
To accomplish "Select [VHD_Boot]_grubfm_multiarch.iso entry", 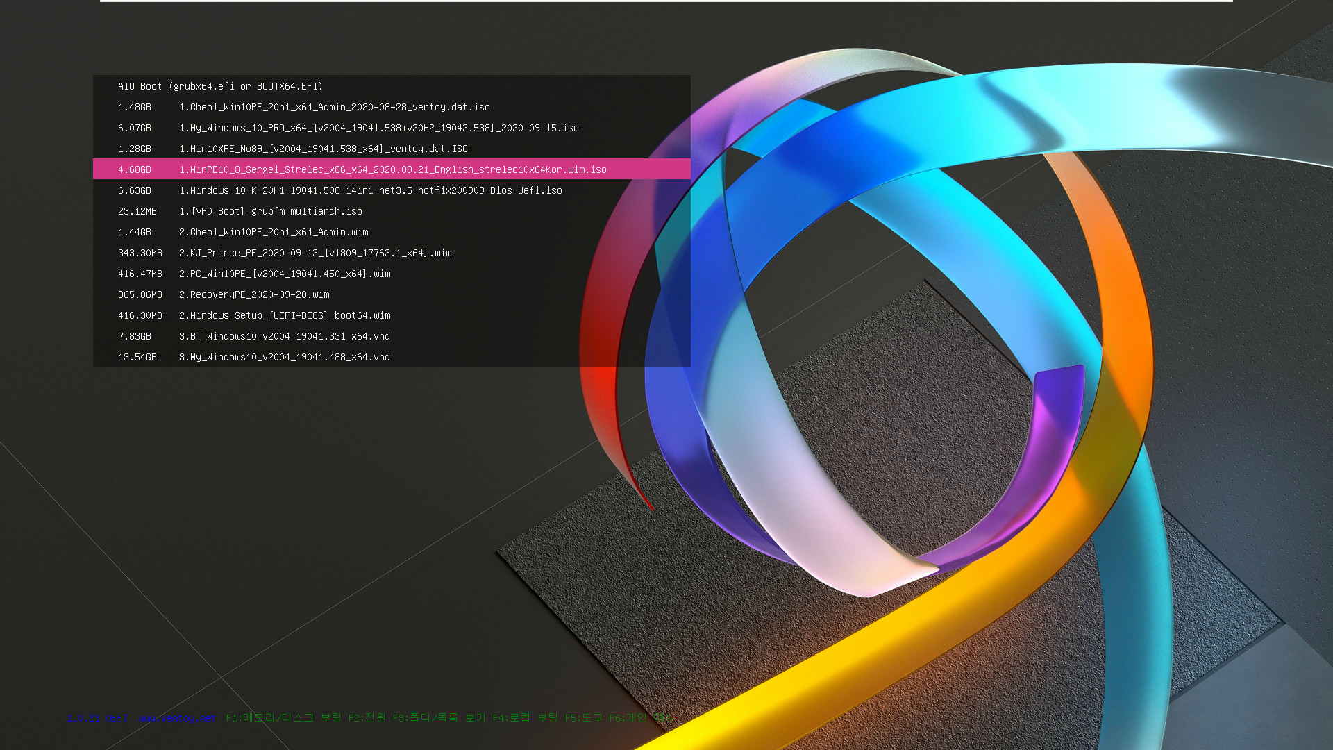I will [392, 211].
